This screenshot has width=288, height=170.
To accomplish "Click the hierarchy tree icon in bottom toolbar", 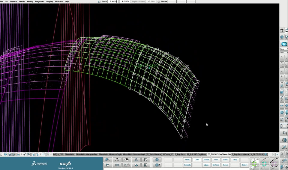I will tap(136, 160).
